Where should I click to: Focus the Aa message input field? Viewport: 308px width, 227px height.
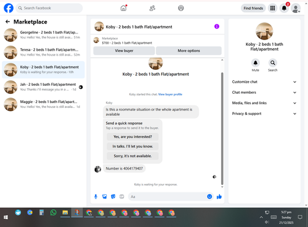168,197
